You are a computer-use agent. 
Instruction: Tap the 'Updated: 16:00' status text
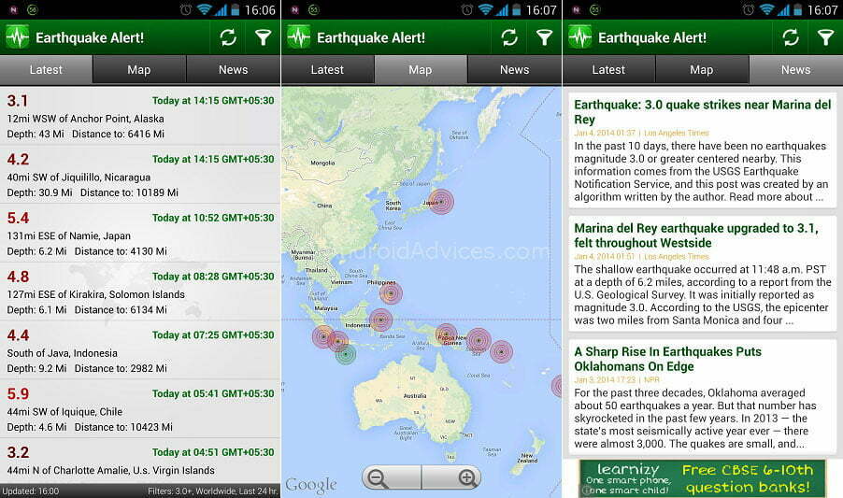(x=31, y=491)
